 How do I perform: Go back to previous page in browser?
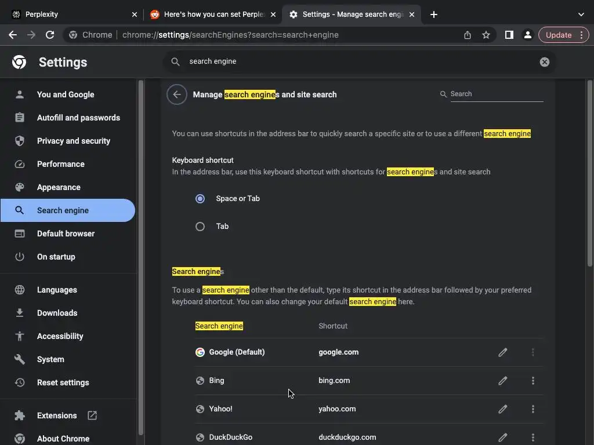pos(13,35)
